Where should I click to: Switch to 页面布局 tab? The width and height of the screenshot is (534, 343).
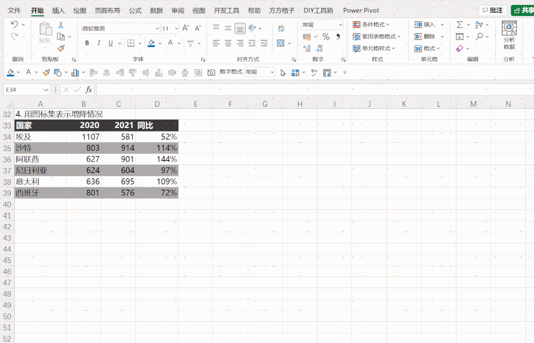(107, 10)
